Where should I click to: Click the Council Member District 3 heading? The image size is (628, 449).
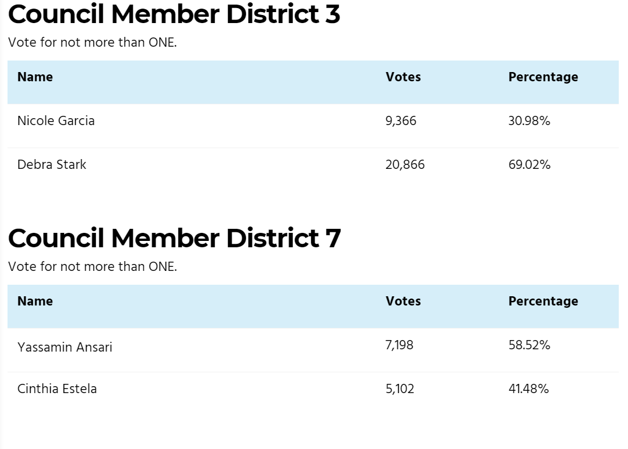click(x=174, y=14)
